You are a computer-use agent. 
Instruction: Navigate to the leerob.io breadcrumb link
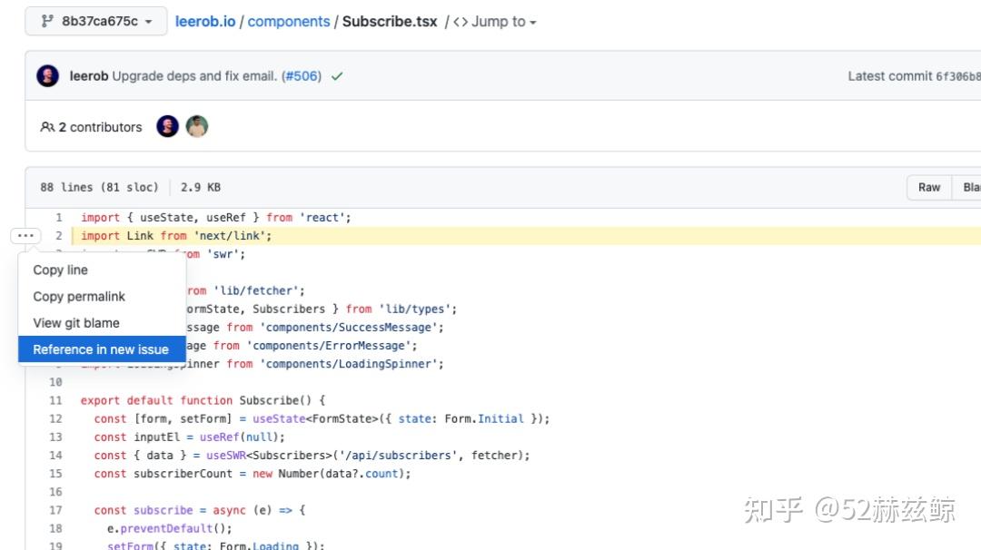(205, 22)
